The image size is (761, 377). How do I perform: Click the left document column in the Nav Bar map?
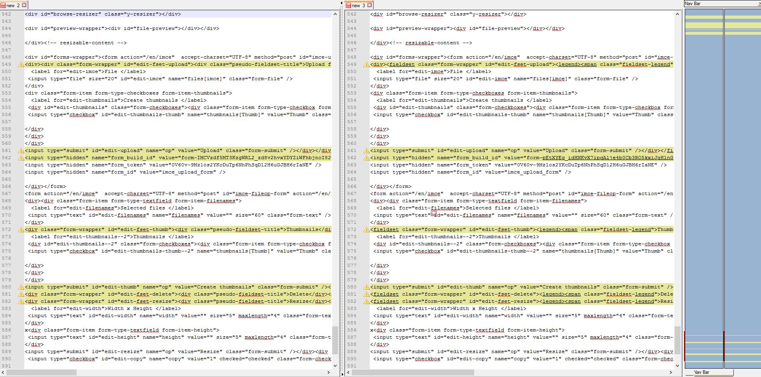704,189
